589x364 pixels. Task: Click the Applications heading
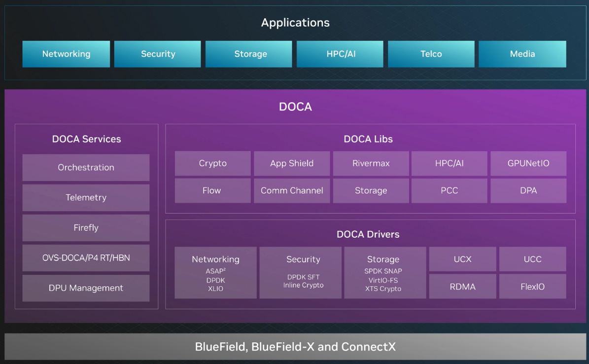[295, 23]
